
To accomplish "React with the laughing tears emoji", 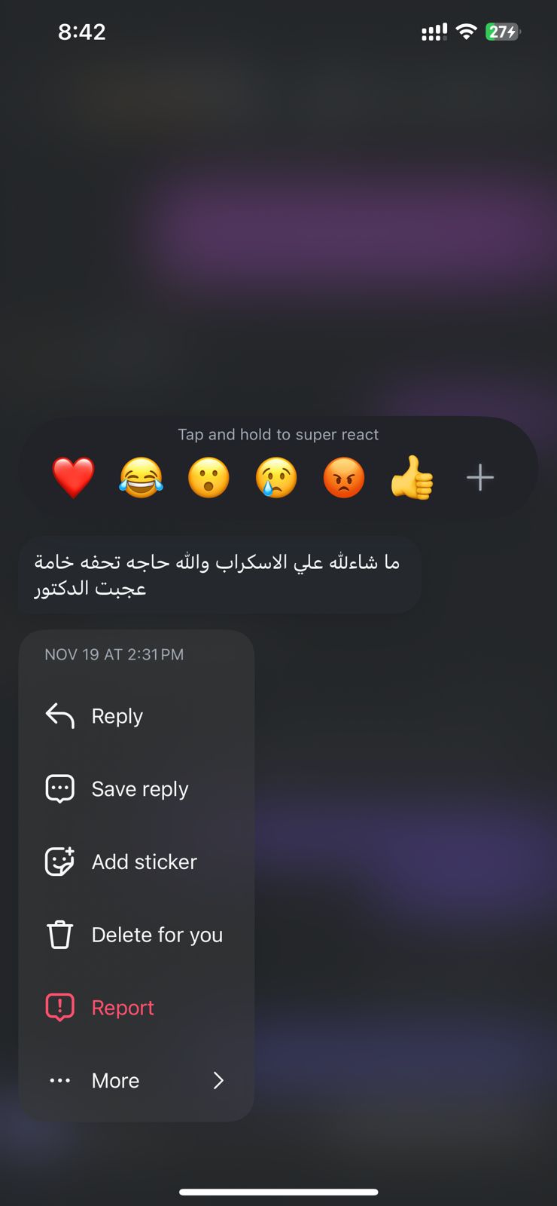I will [x=141, y=478].
